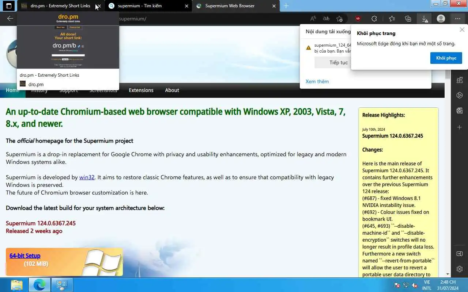Click the dro.pm tab preview thumbnail

[x=68, y=40]
